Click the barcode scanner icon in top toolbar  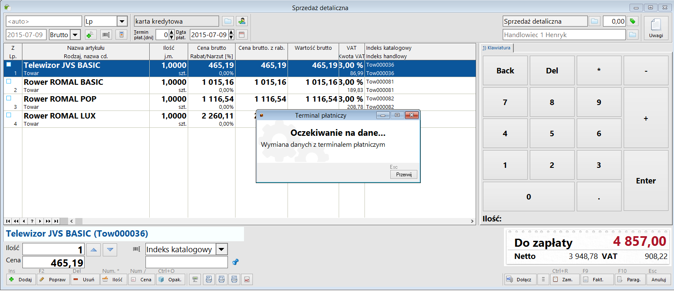click(x=106, y=35)
